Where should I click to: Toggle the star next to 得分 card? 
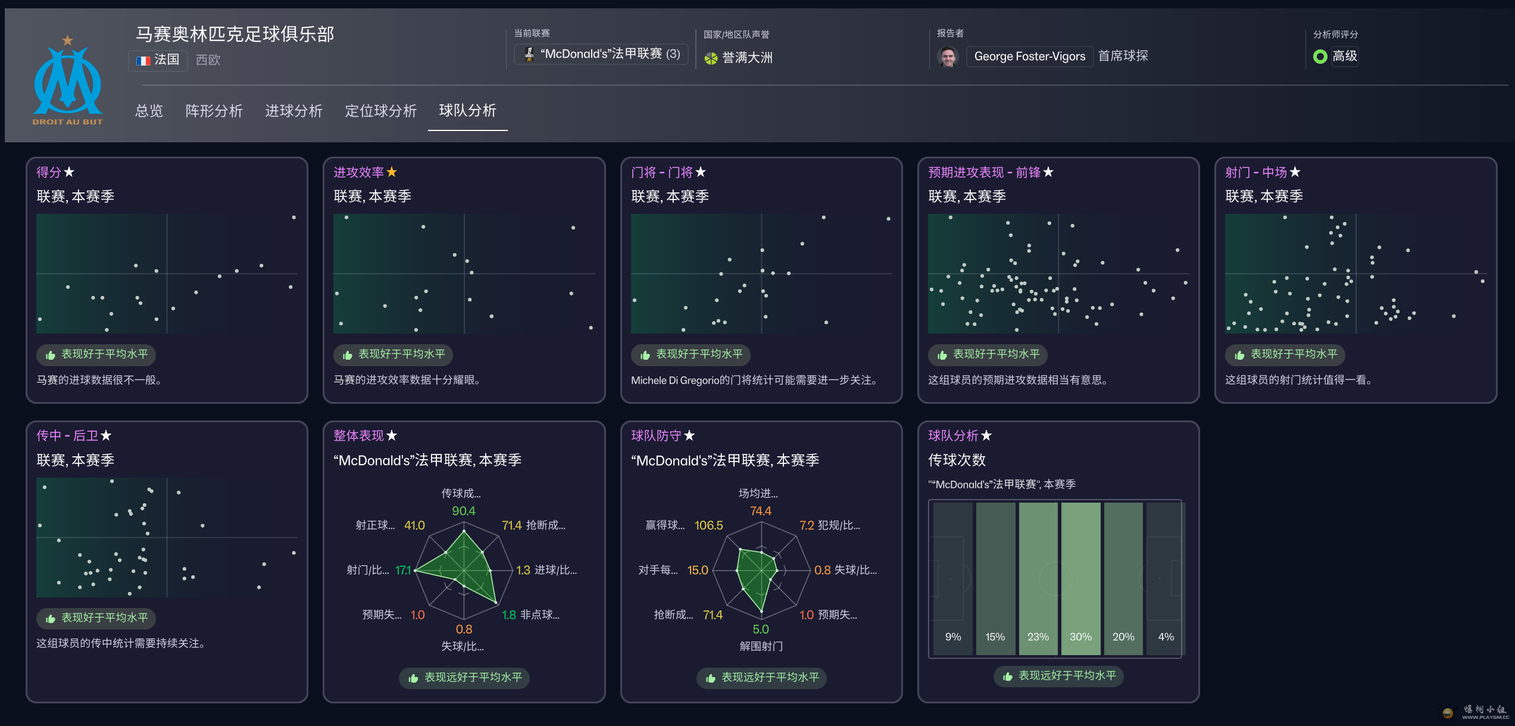pos(69,172)
